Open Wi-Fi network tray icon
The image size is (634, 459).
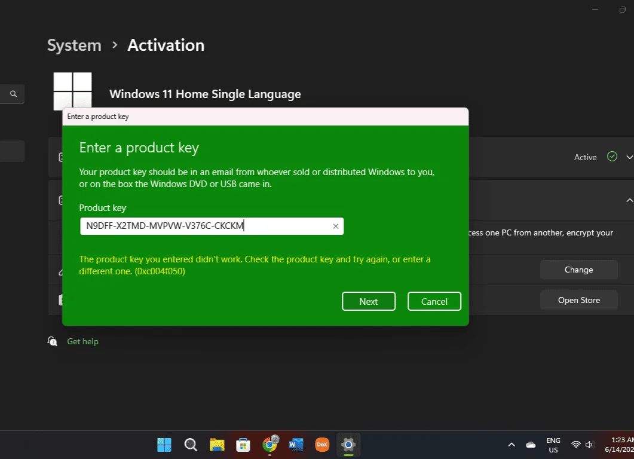pos(576,445)
